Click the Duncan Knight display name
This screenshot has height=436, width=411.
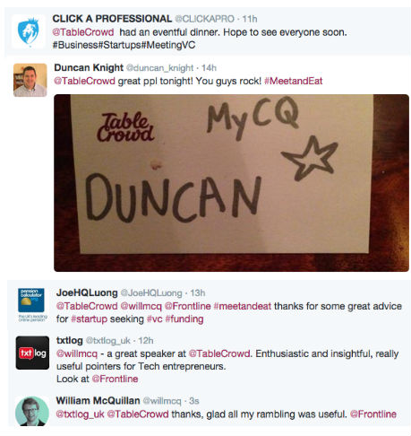pos(89,67)
